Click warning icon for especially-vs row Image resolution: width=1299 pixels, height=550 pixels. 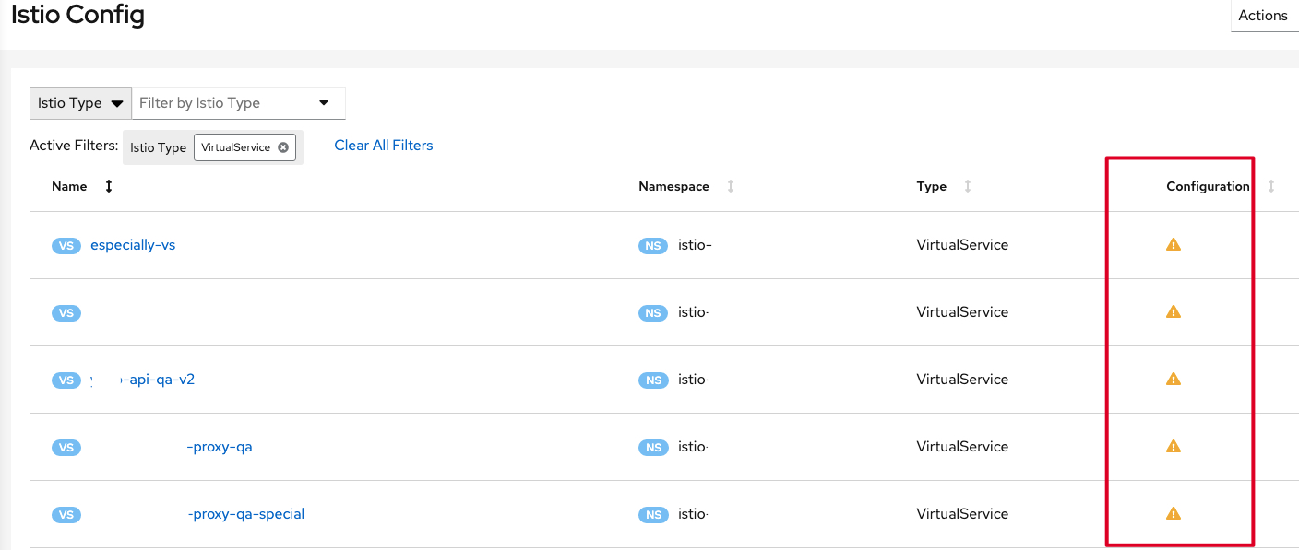coord(1174,245)
